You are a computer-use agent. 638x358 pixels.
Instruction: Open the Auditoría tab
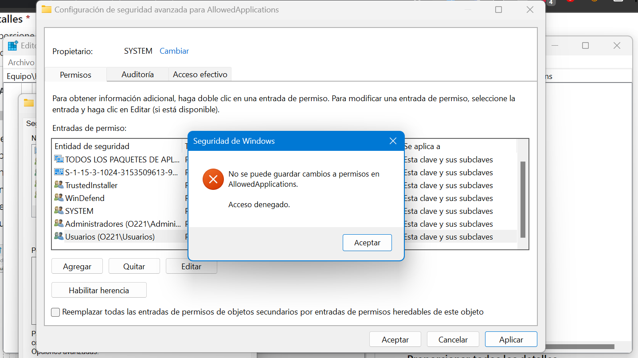(137, 75)
